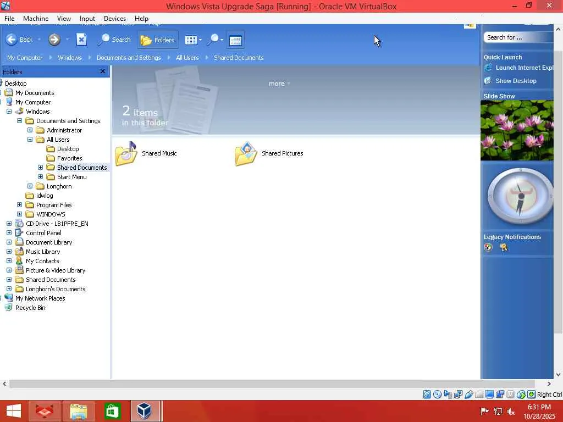563x422 pixels.
Task: Click the sidebar Search for field
Action: pyautogui.click(x=518, y=37)
